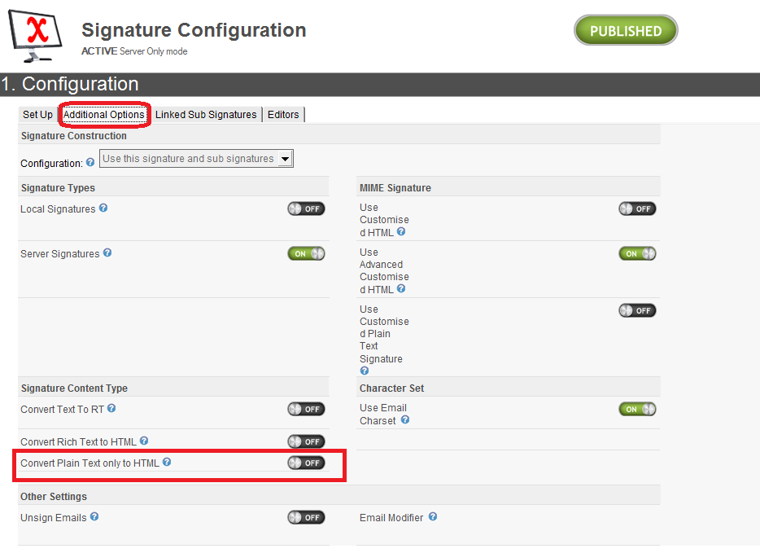This screenshot has height=553, width=760.
Task: Enable the Local Signatures toggle
Action: 306,208
